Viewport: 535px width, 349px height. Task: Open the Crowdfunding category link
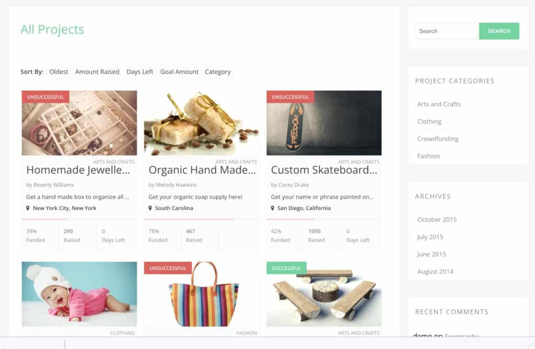coord(438,139)
